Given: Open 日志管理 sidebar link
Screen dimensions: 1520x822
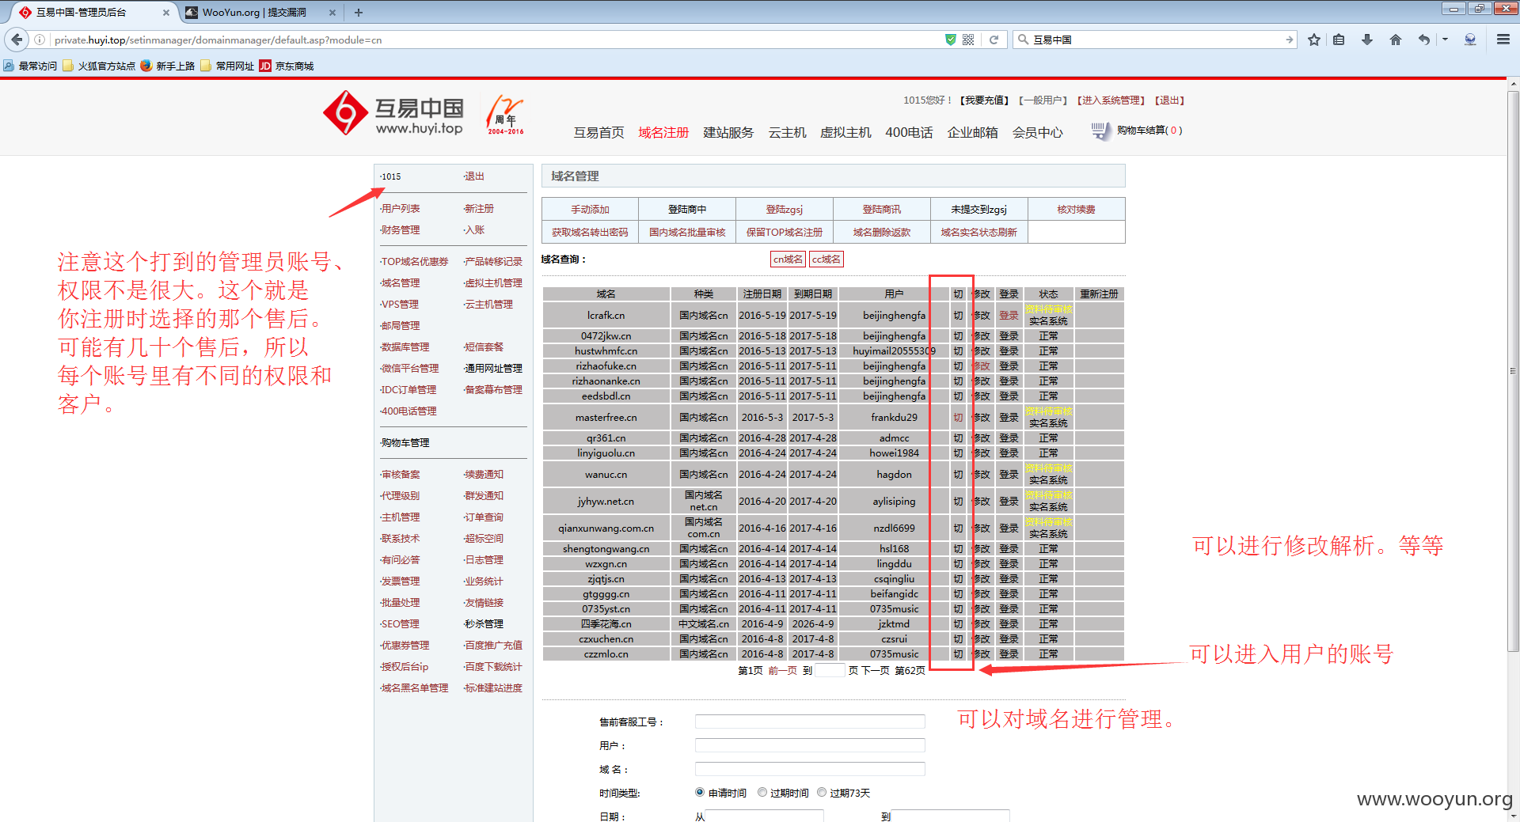Looking at the screenshot, I should tap(484, 559).
